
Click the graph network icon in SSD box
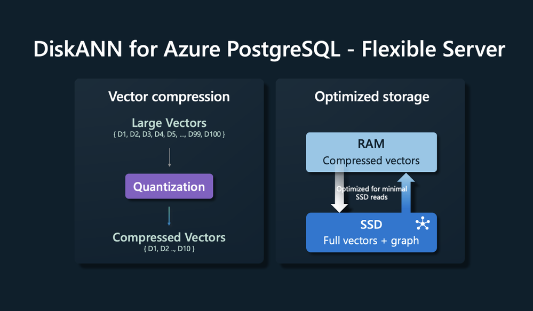[x=422, y=222]
